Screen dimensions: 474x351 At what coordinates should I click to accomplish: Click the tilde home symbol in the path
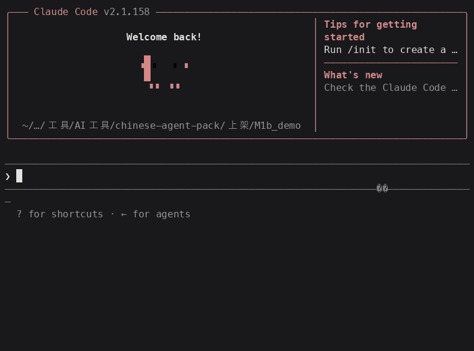point(25,126)
